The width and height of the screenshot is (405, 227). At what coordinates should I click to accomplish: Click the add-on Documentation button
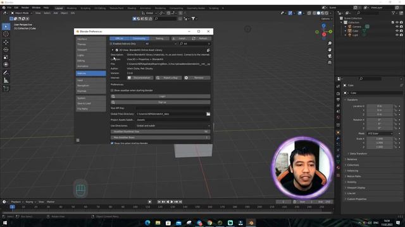(x=140, y=78)
